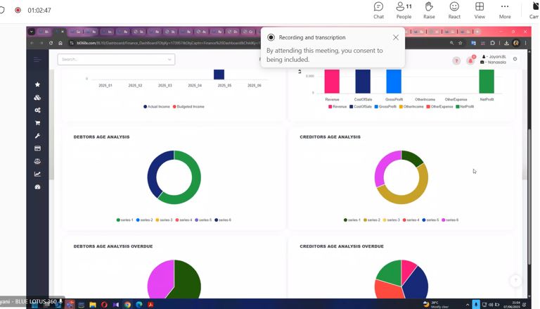Open the browser downloads icon
540x309 pixels.
click(506, 43)
